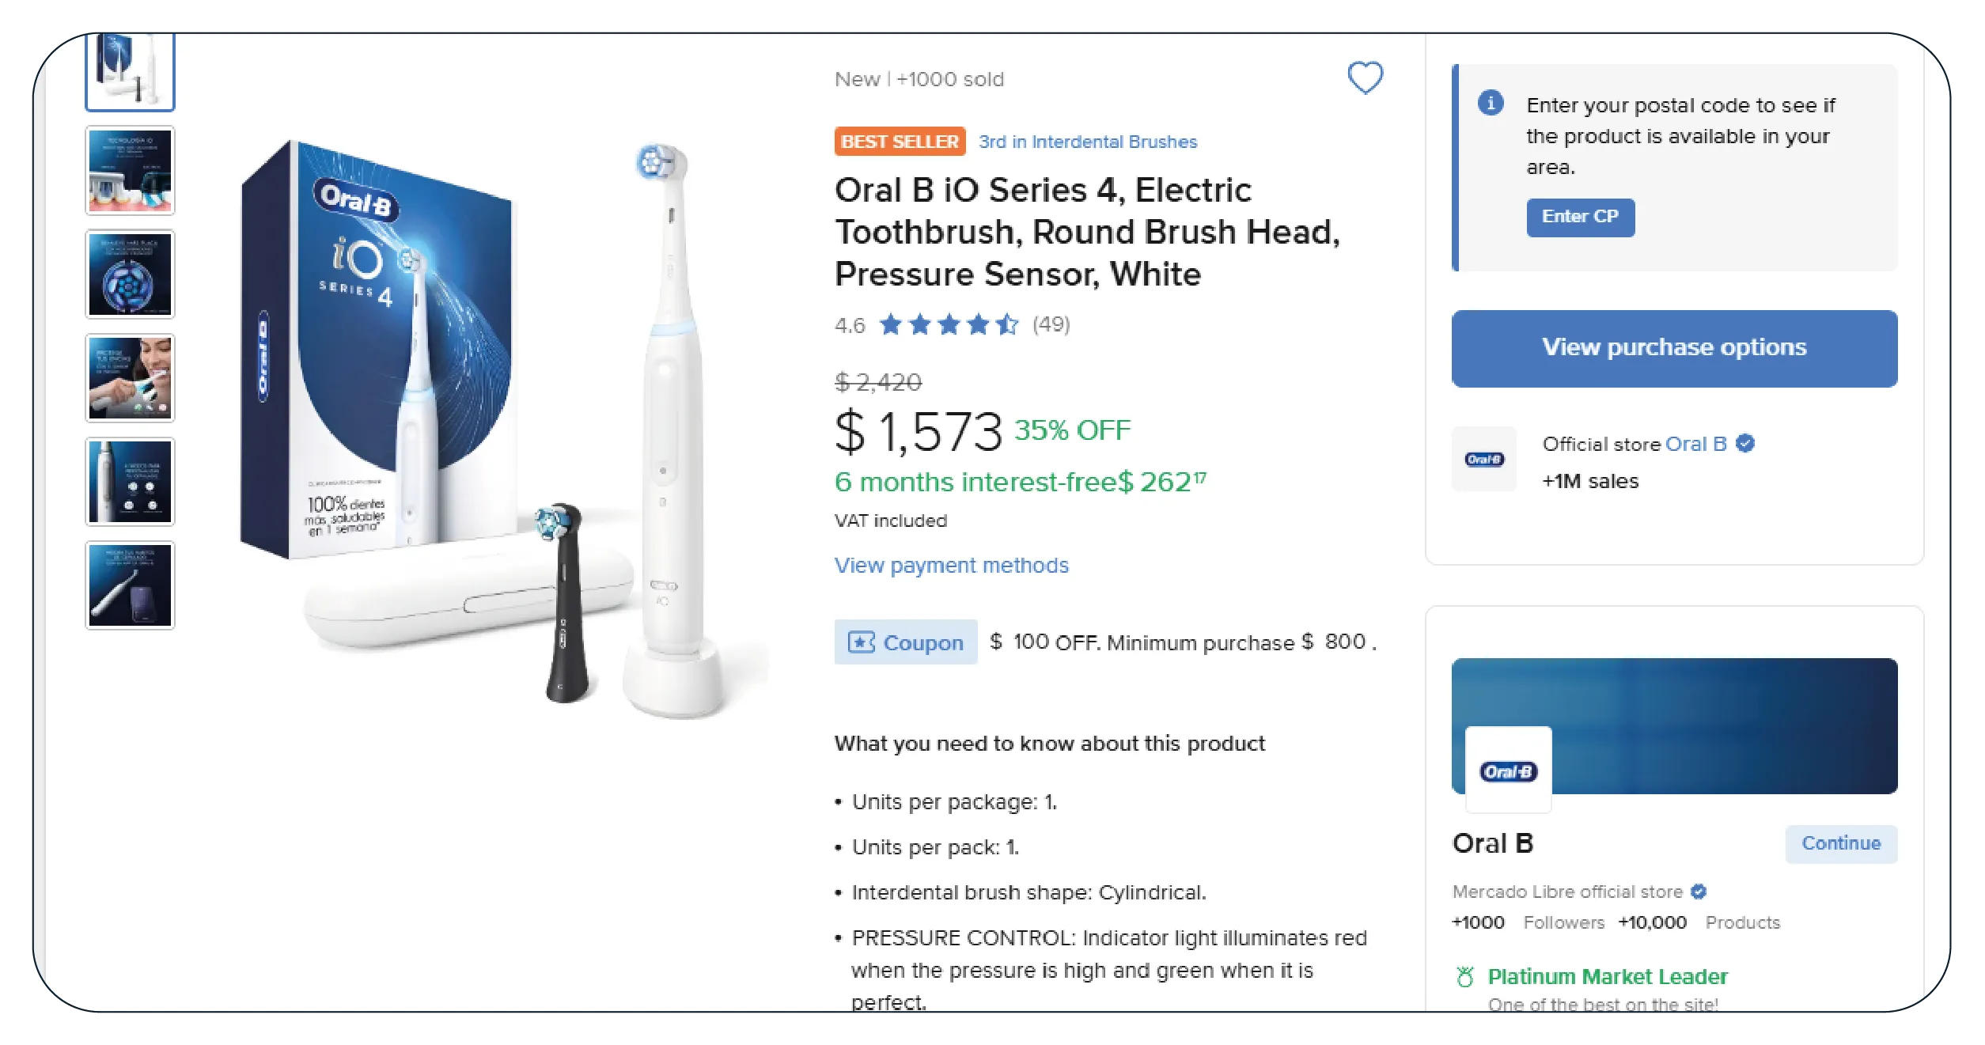Image resolution: width=1985 pixels, height=1045 pixels.
Task: Click the info icon beside postal code message
Action: pyautogui.click(x=1491, y=103)
